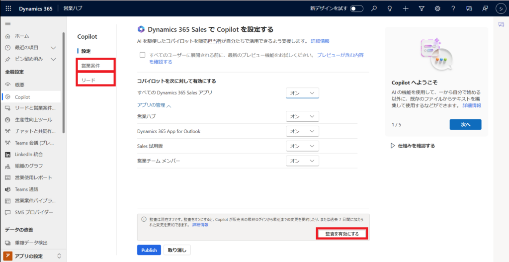Click the help question mark icon
Image resolution: width=509 pixels, height=262 pixels.
click(453, 8)
